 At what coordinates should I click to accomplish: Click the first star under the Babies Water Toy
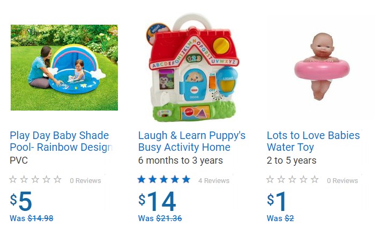tap(271, 180)
